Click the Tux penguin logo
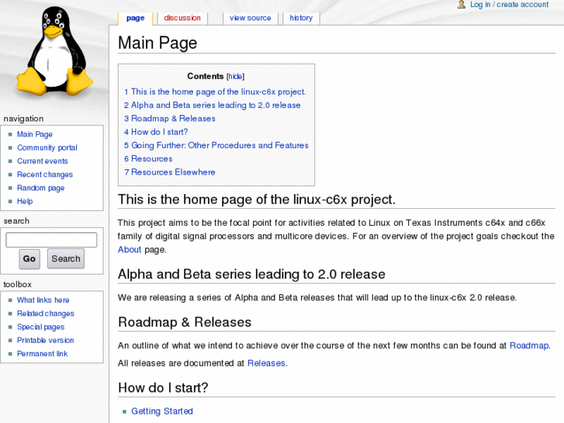The width and height of the screenshot is (564, 423). [54, 51]
